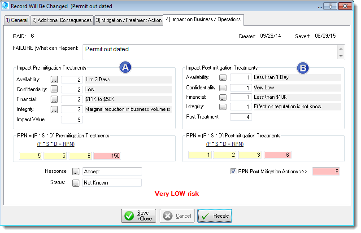Click the blue B marker badge
The height and width of the screenshot is (233, 361).
coord(303,68)
